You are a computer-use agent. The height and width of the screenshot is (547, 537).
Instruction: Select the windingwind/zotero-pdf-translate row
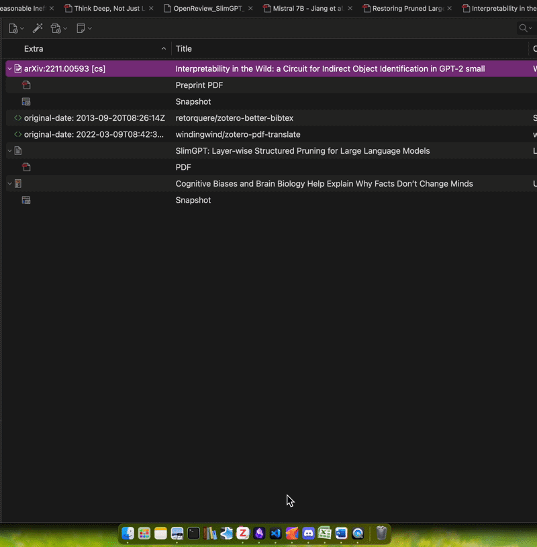pyautogui.click(x=238, y=134)
